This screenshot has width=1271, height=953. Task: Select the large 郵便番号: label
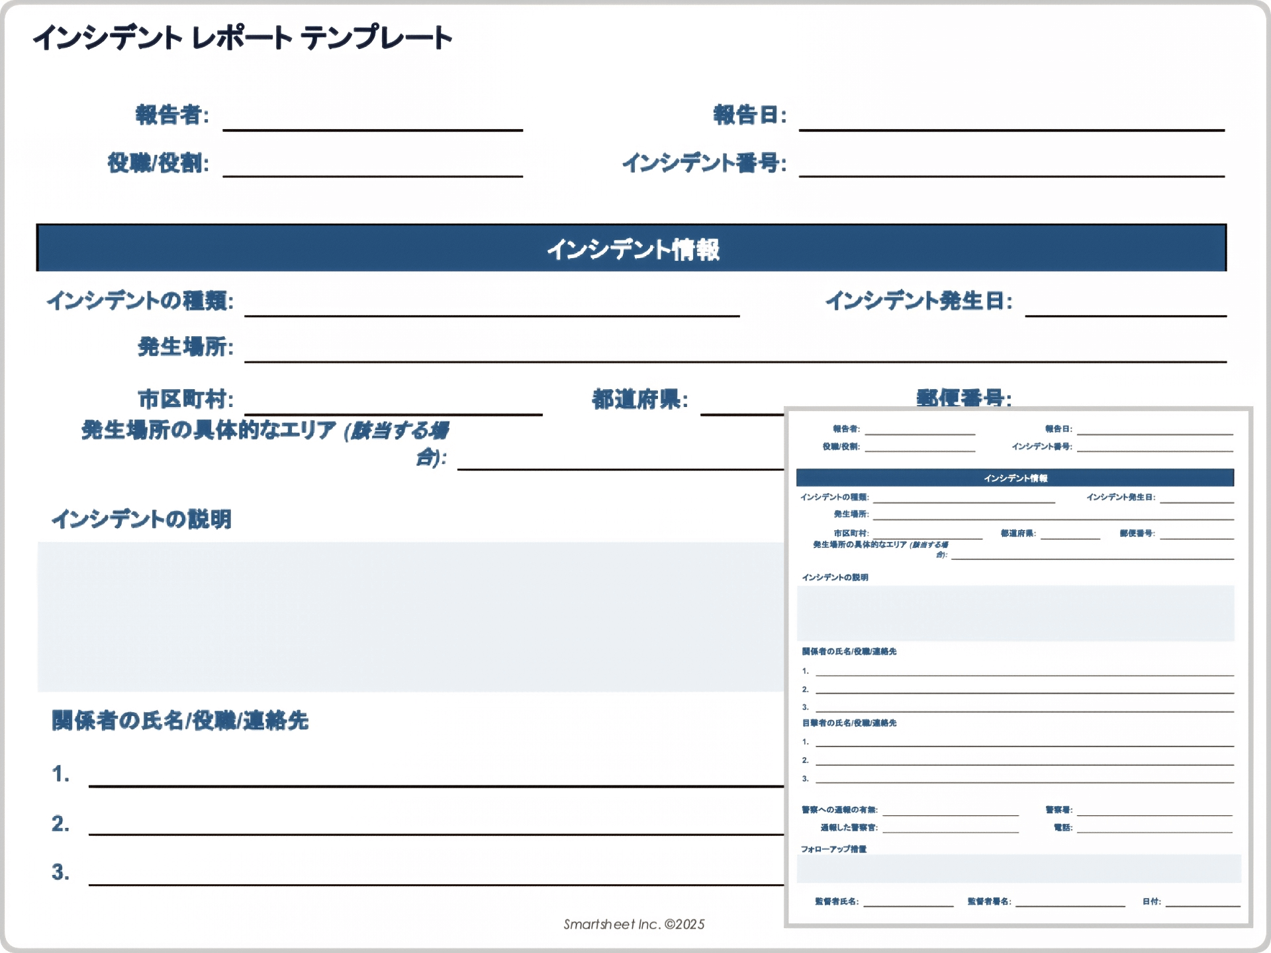[964, 398]
